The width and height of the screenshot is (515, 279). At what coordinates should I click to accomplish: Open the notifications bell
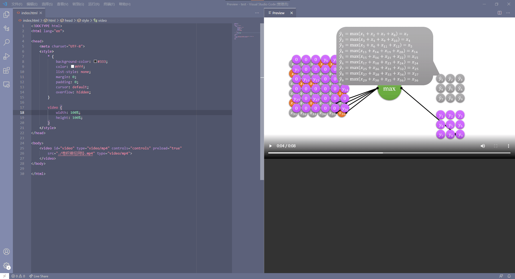tap(509, 276)
